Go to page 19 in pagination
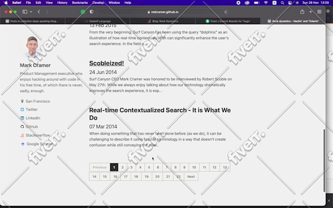 tap(146, 176)
